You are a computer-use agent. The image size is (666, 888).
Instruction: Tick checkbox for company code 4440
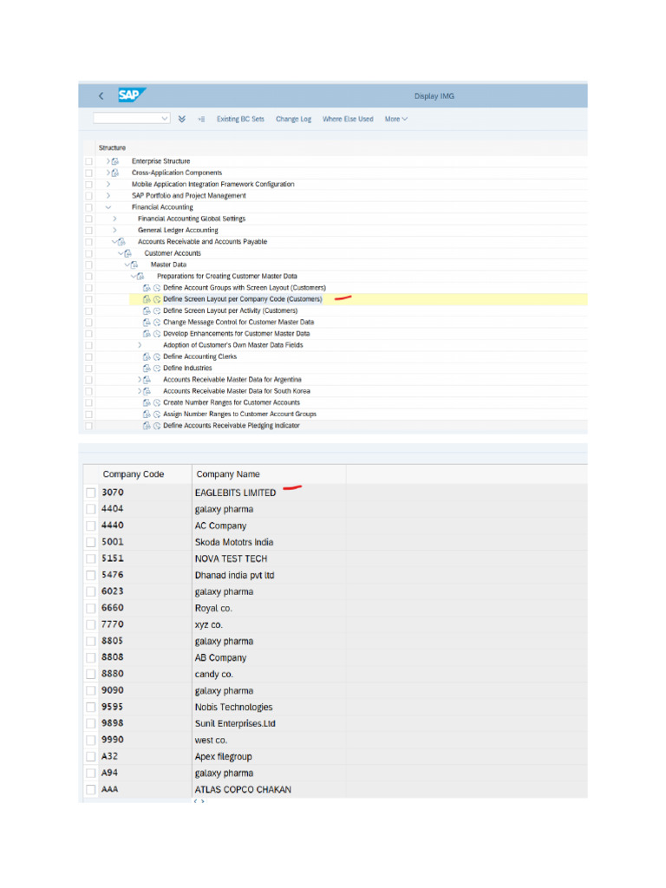(90, 526)
